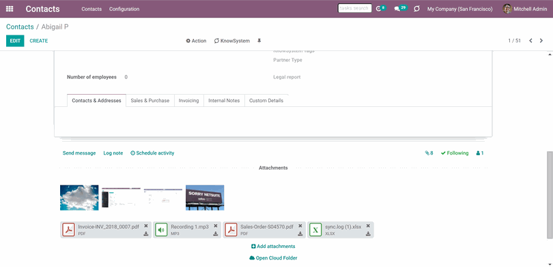This screenshot has height=267, width=553.
Task: Remove Invoice-INV_2018_0007.pdf attachment
Action: tap(146, 226)
